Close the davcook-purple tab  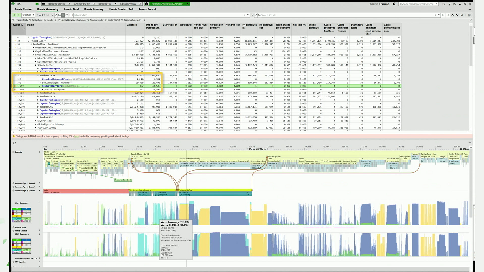click(x=94, y=4)
